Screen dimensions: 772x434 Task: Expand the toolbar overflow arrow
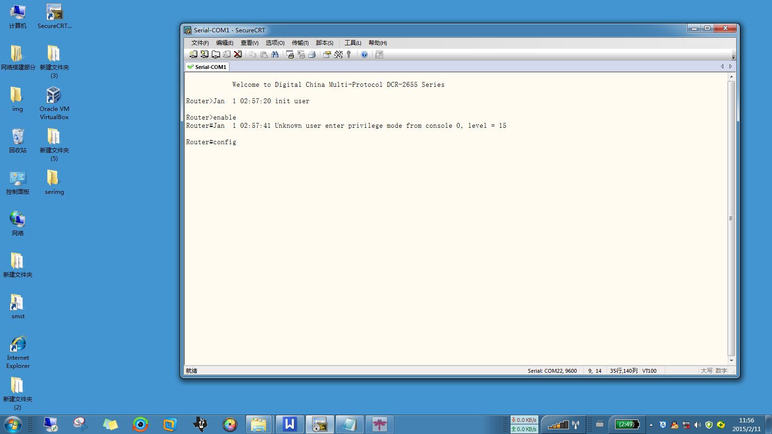[733, 57]
